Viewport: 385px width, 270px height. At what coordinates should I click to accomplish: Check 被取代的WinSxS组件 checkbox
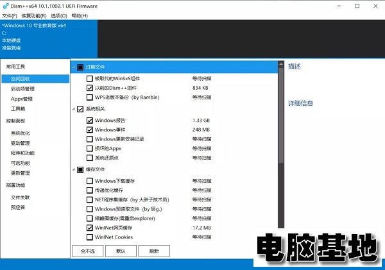(x=90, y=78)
